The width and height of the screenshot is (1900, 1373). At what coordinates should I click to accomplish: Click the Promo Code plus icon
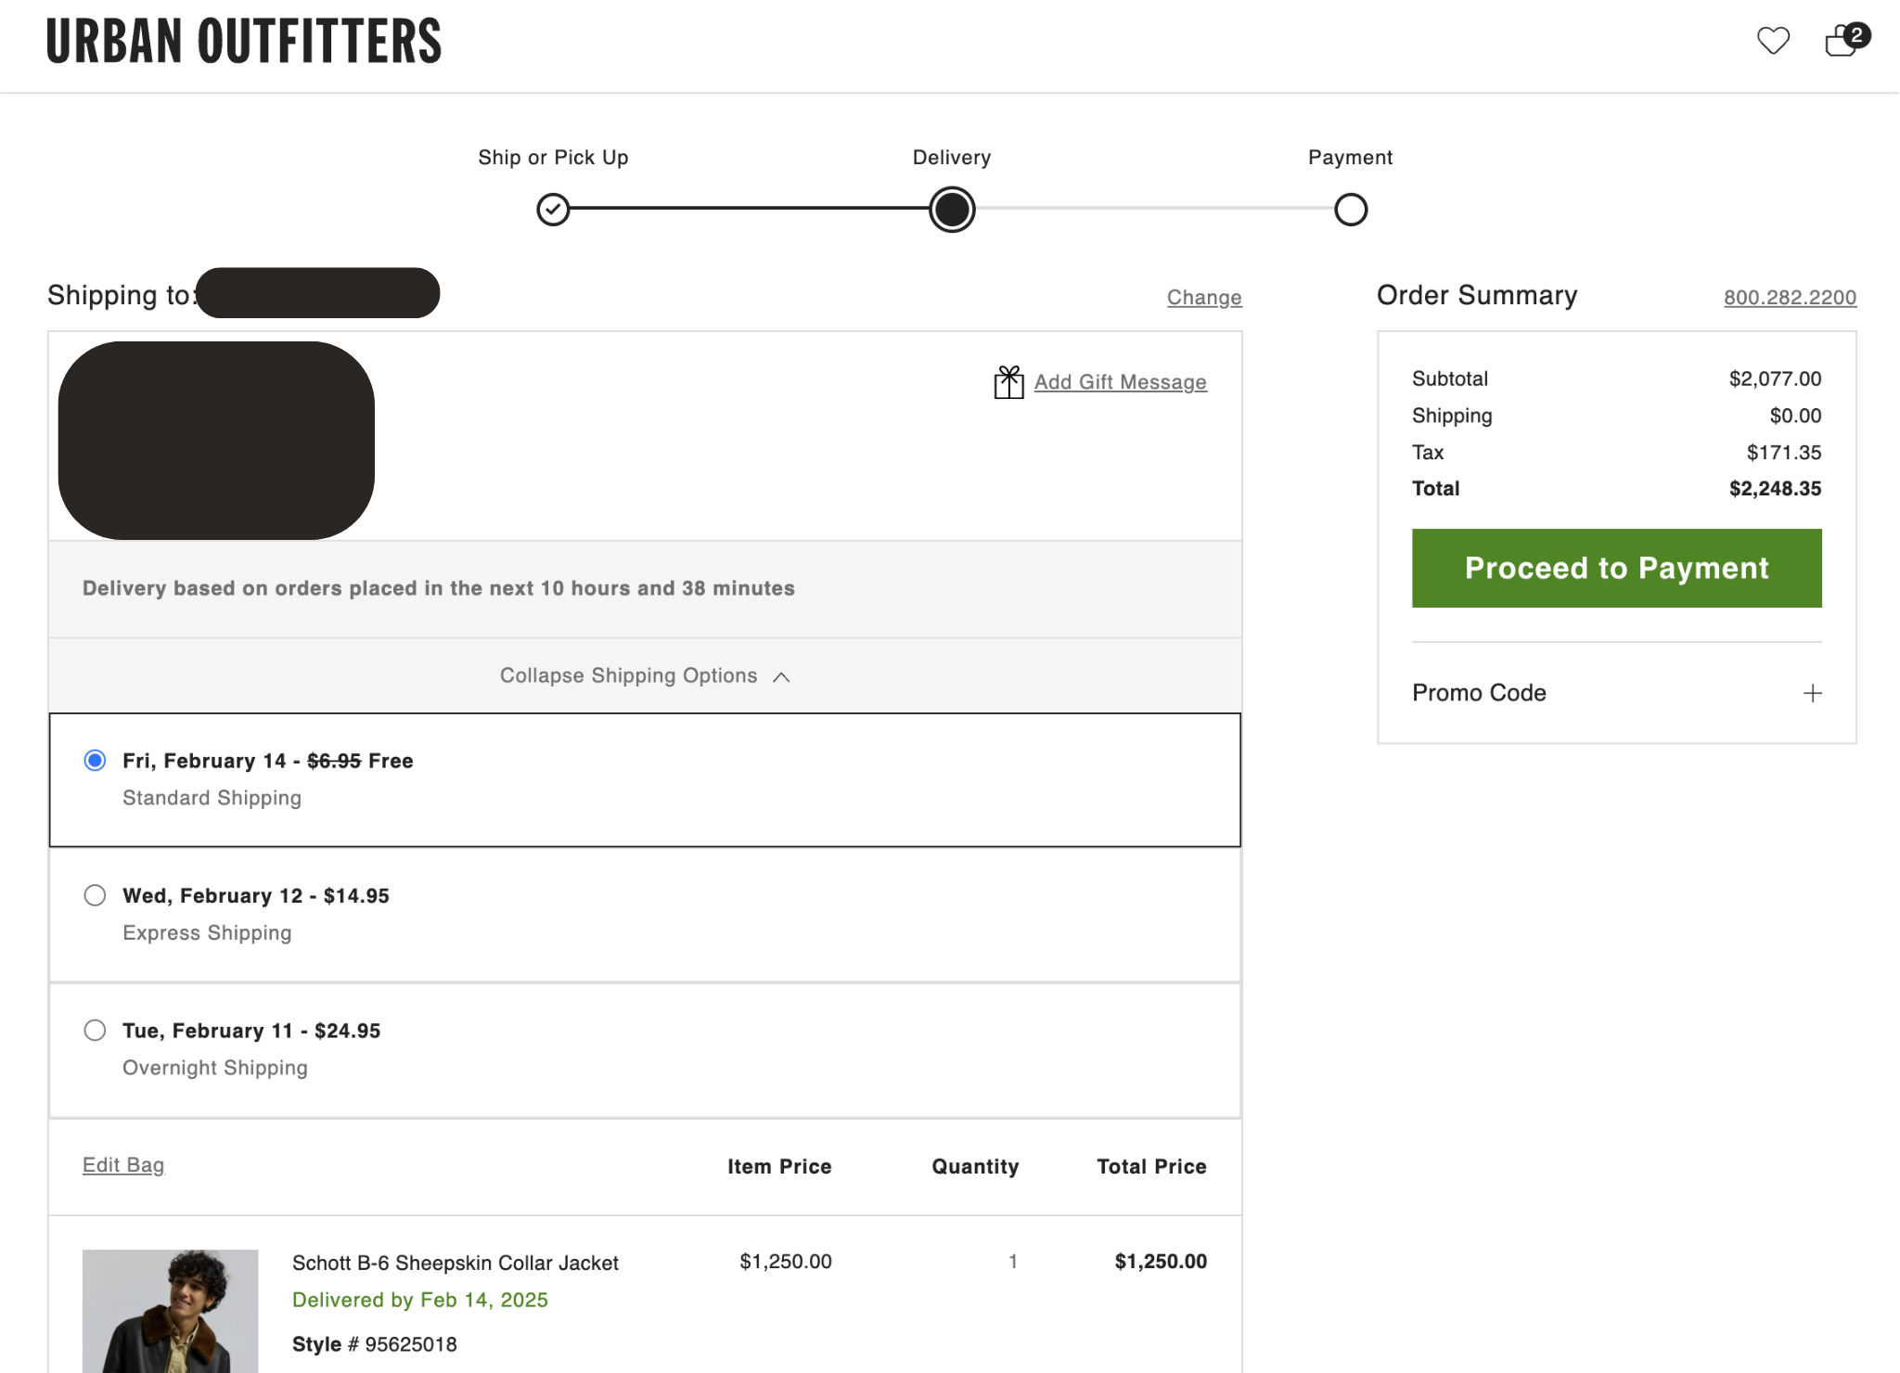point(1812,693)
